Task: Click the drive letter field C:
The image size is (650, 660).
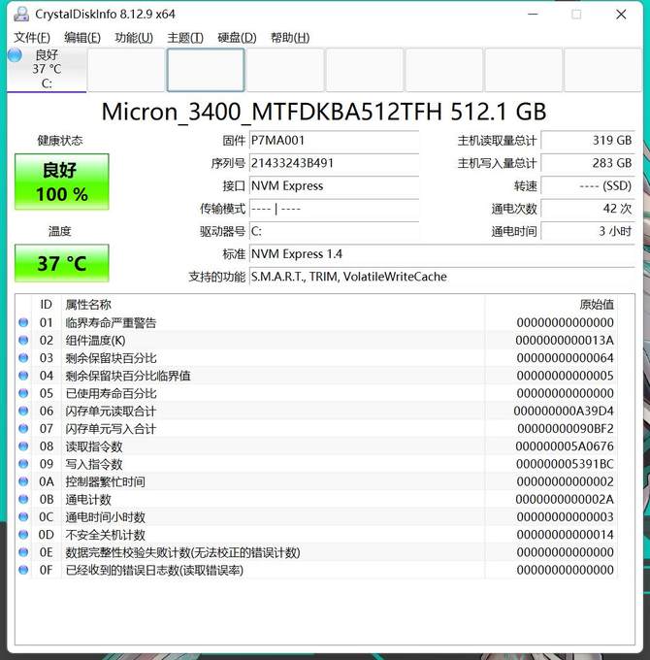Action: click(334, 232)
